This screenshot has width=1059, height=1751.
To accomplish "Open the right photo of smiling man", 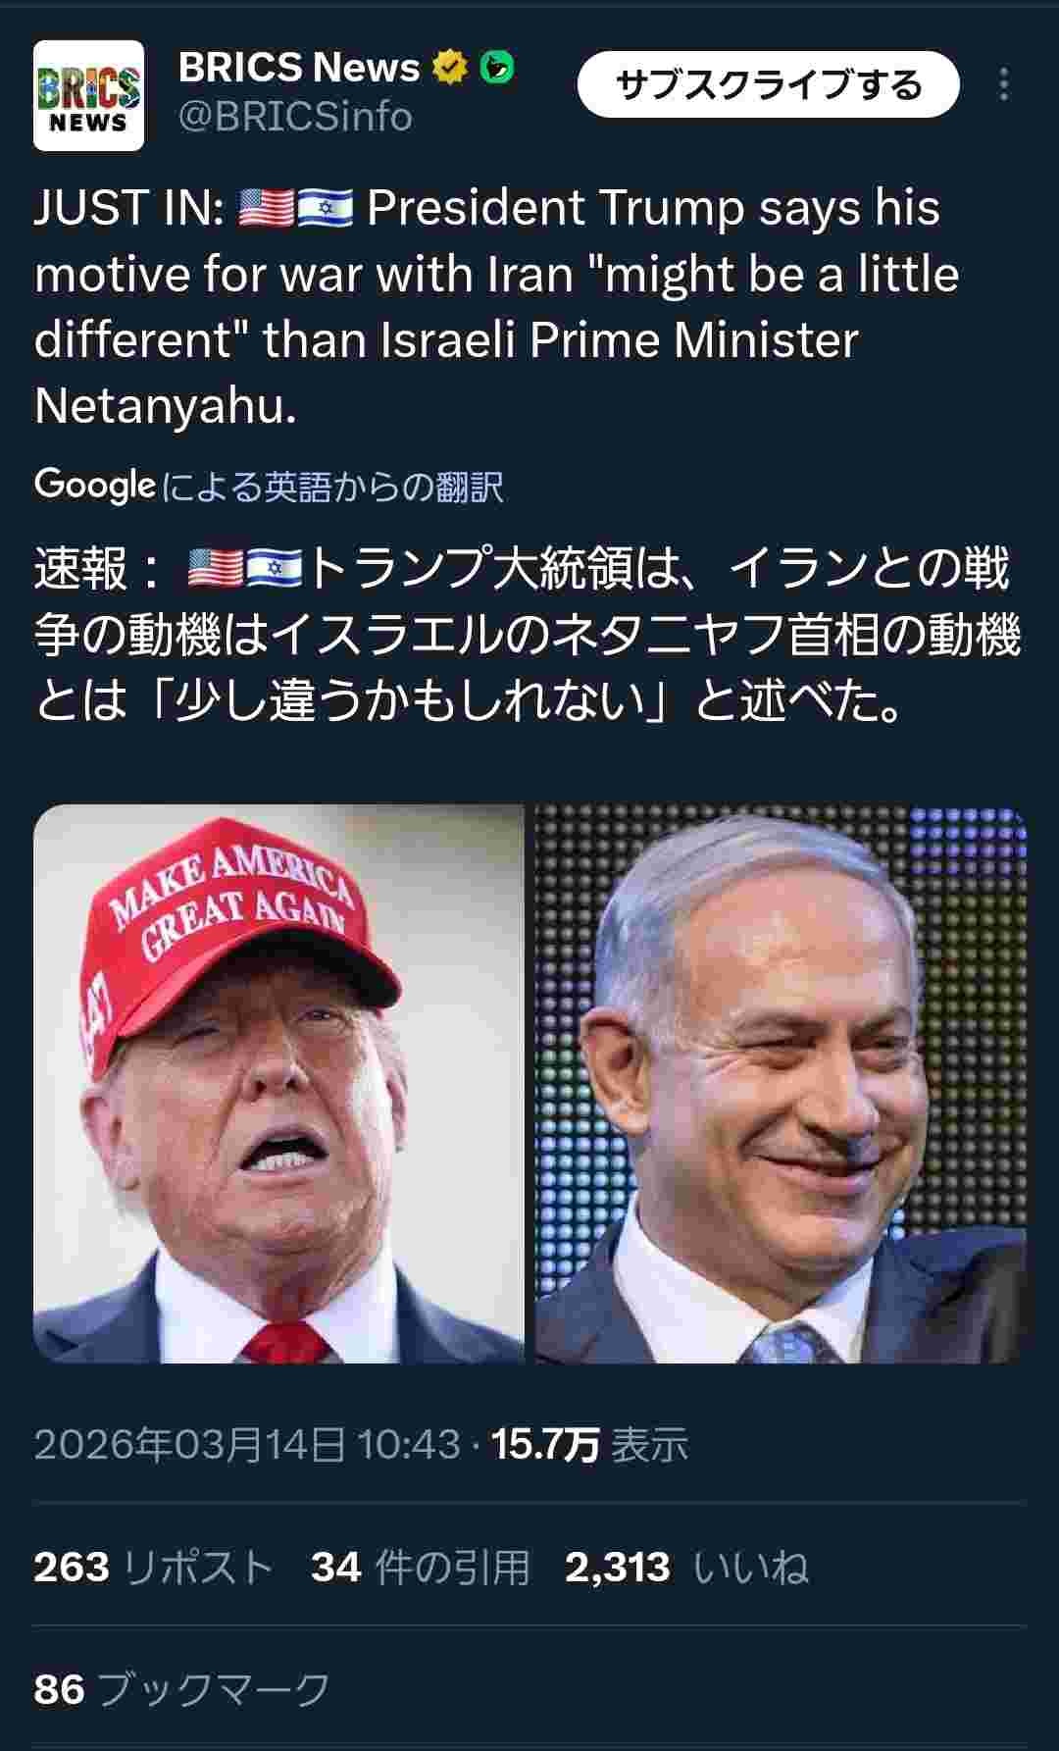I will click(x=781, y=1084).
